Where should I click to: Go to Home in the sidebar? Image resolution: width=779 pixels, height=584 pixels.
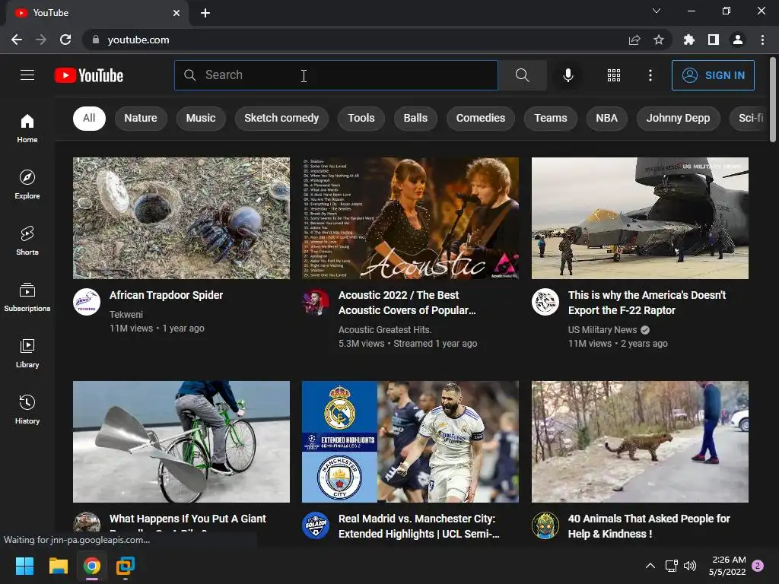27,128
